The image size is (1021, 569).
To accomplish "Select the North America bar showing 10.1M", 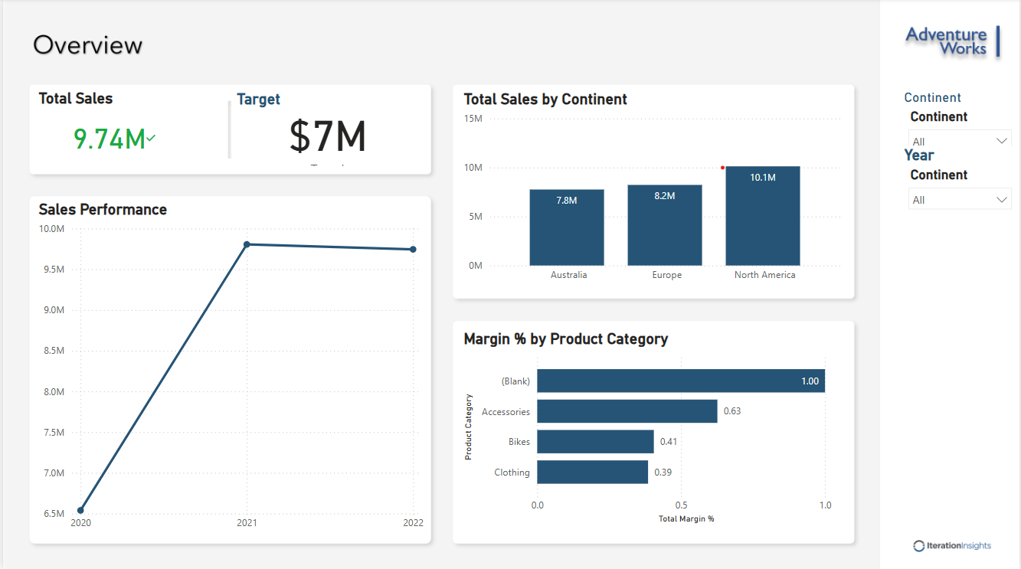I will tap(763, 216).
